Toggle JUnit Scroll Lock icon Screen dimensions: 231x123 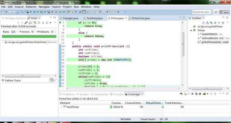point(30,23)
